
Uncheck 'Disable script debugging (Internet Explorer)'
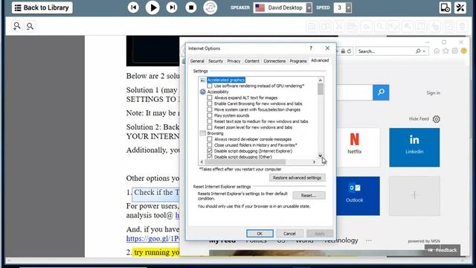210,151
